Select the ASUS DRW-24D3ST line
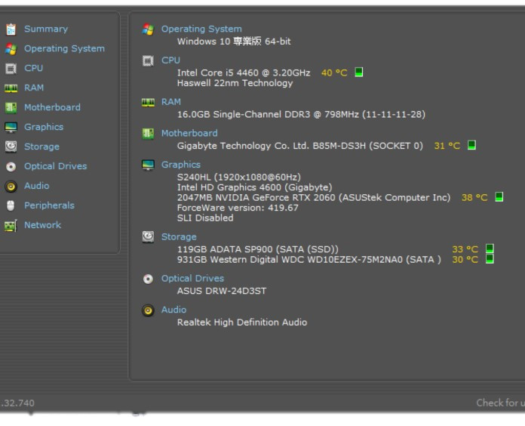Screen dimensions: 525x426 pyautogui.click(x=222, y=291)
